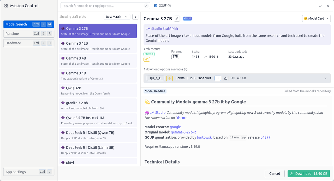This screenshot has height=181, width=334.
Task: Click the vision eye badge under Architecture
Action: coord(147,59)
